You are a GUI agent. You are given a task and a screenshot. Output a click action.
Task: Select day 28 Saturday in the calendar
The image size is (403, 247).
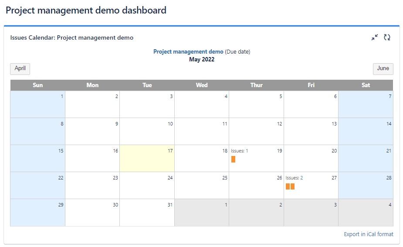(x=366, y=185)
